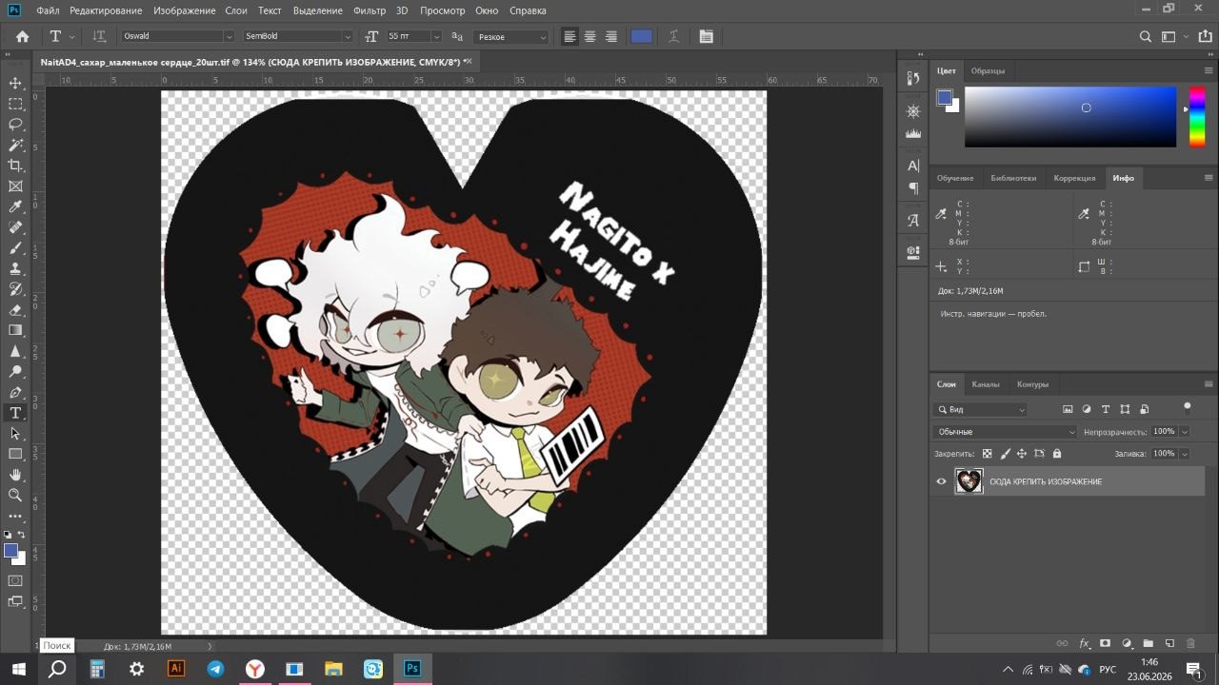Toggle the pixel layer filter
The height and width of the screenshot is (685, 1219).
(x=1068, y=410)
